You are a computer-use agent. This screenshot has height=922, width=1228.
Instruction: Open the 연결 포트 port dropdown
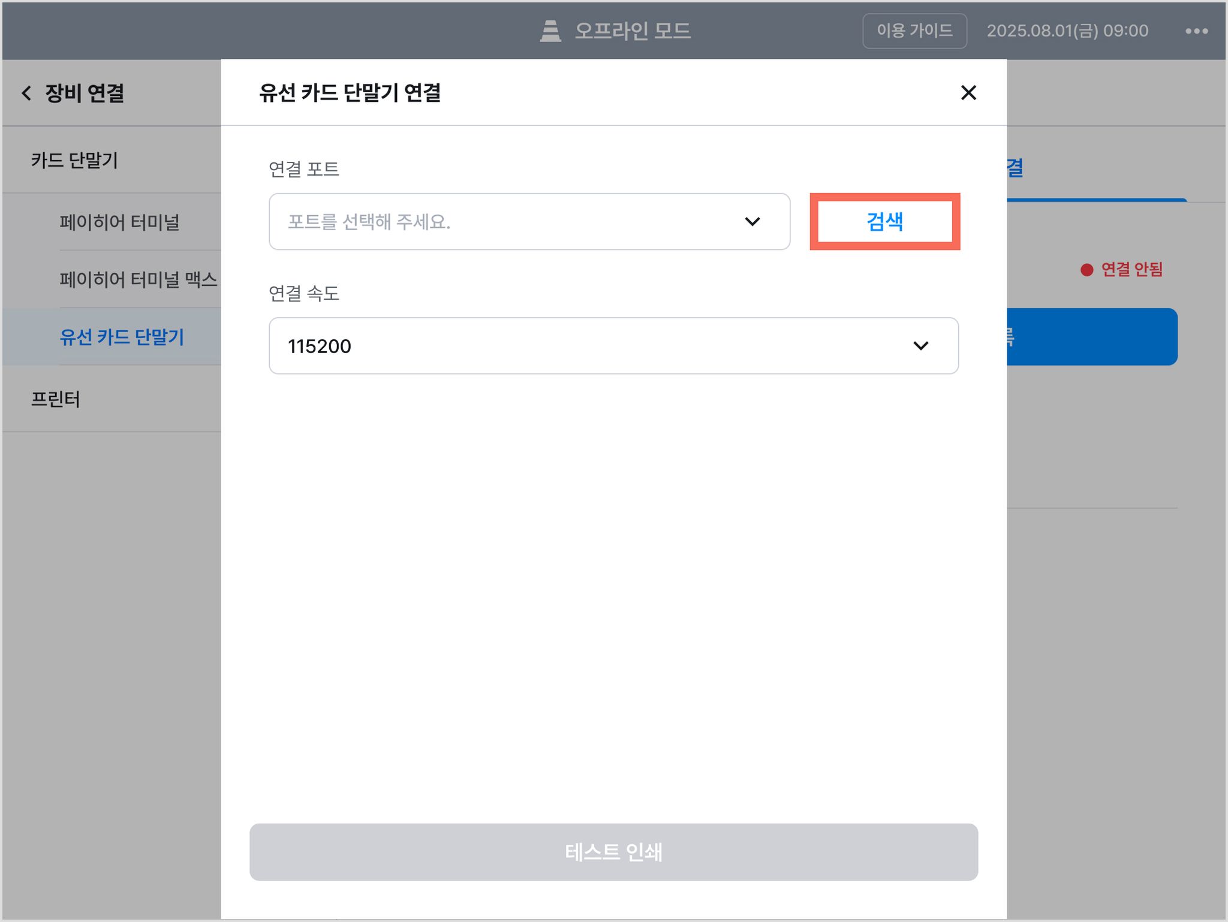(529, 222)
